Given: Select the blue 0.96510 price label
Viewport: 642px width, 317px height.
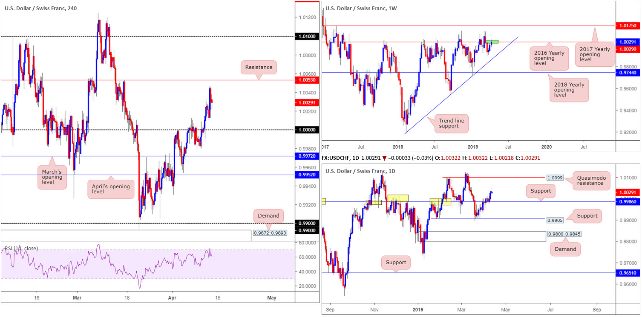Looking at the screenshot, I should (628, 273).
